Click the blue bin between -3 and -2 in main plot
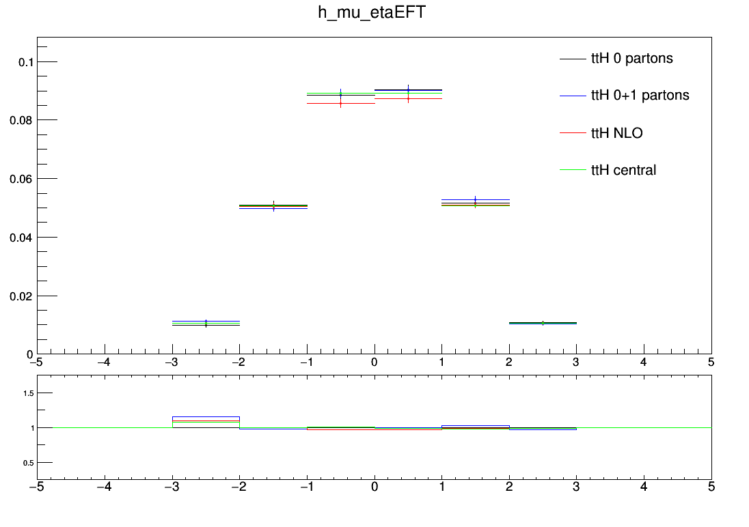 coord(206,322)
